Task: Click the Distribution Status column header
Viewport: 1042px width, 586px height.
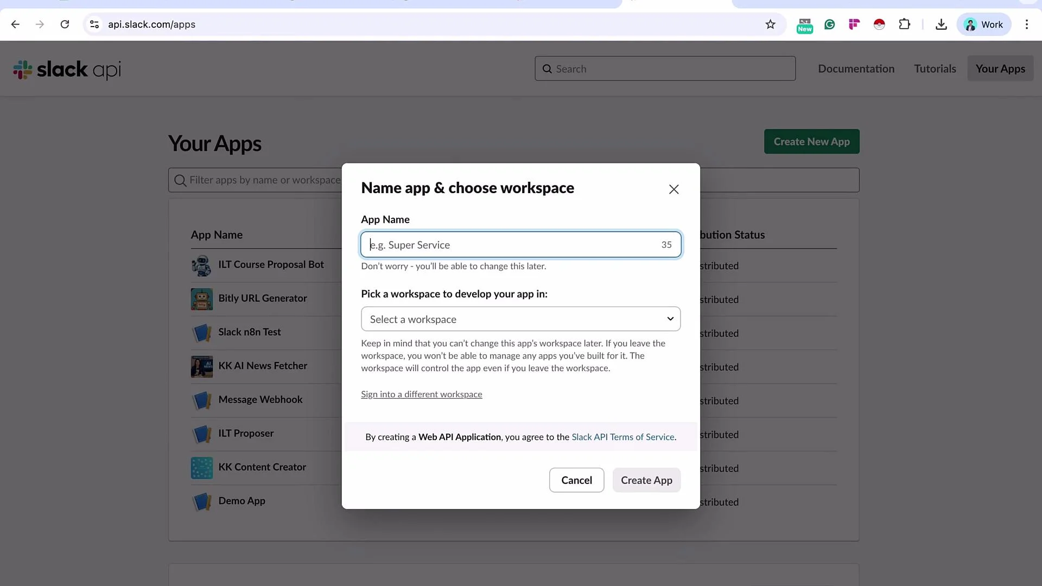Action: [732, 235]
